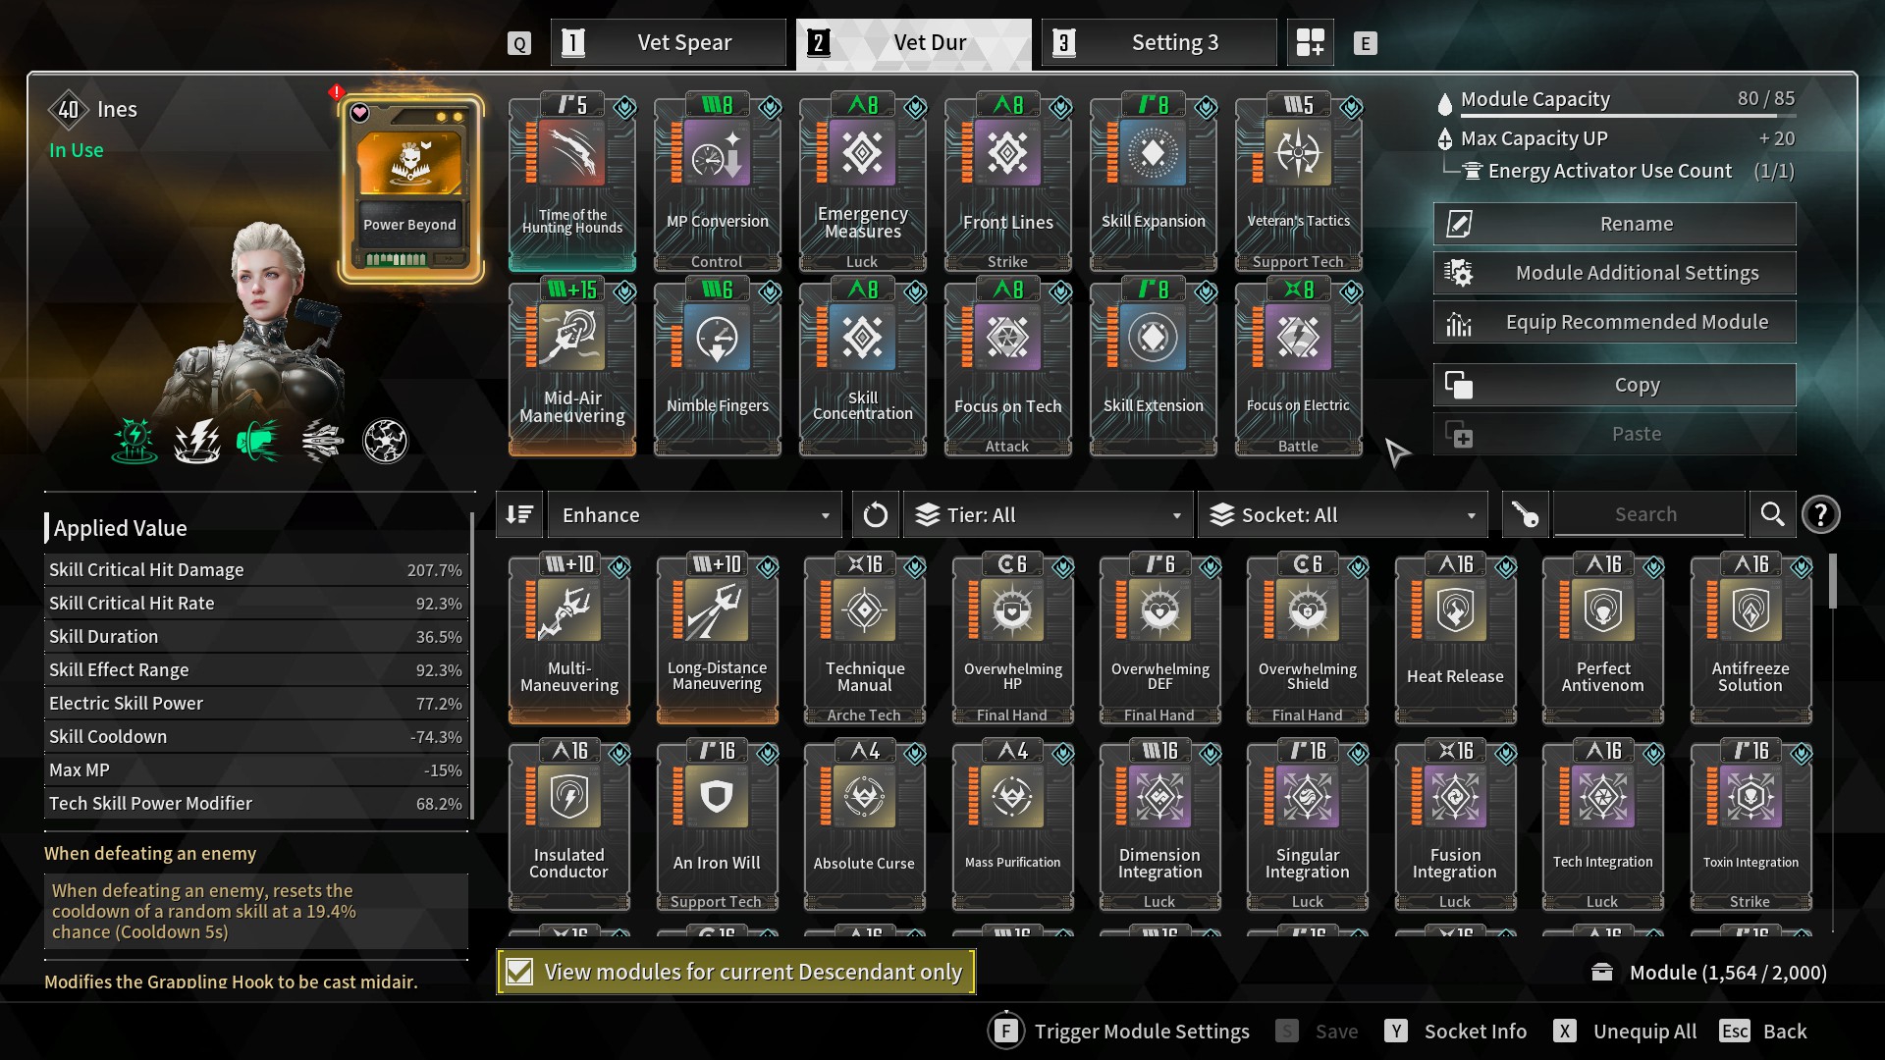The height and width of the screenshot is (1060, 1885).
Task: Select the Multi-Maneuvering module in inventory
Action: (x=569, y=639)
